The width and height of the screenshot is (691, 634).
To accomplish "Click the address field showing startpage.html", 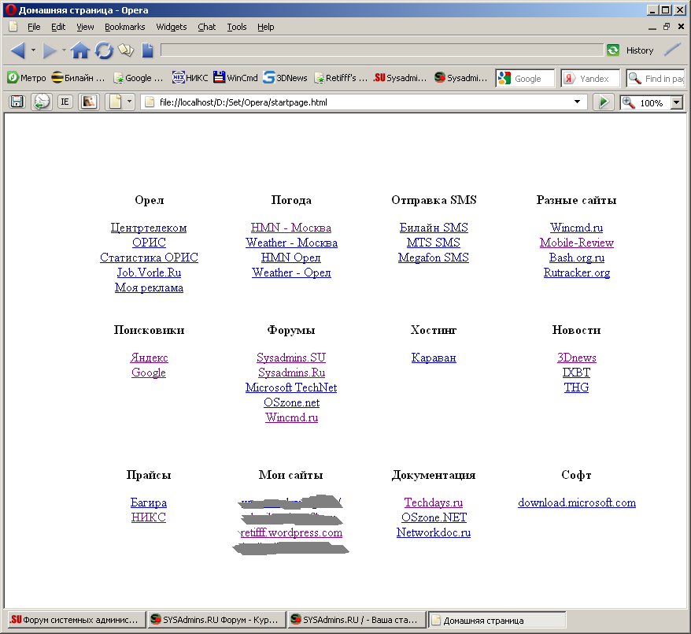I will click(x=364, y=102).
